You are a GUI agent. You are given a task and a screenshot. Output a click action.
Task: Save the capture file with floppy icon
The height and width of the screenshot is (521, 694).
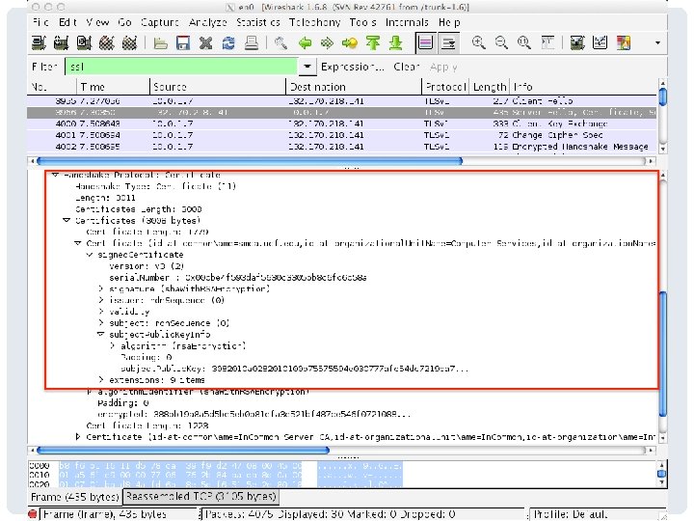pyautogui.click(x=183, y=43)
